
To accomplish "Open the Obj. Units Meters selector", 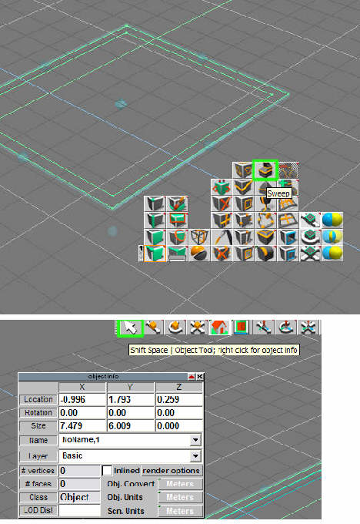I will coord(181,497).
